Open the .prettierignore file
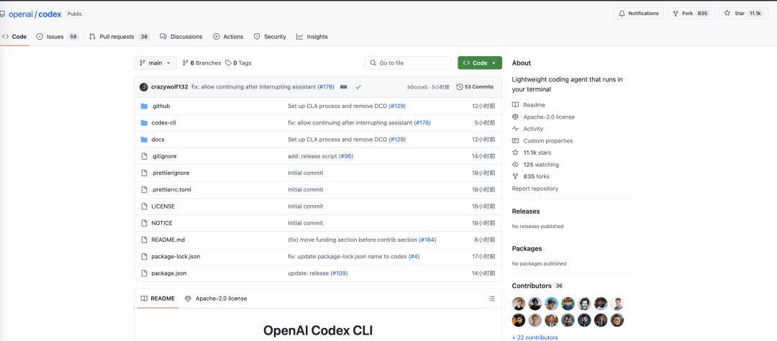This screenshot has width=777, height=341. [x=170, y=173]
